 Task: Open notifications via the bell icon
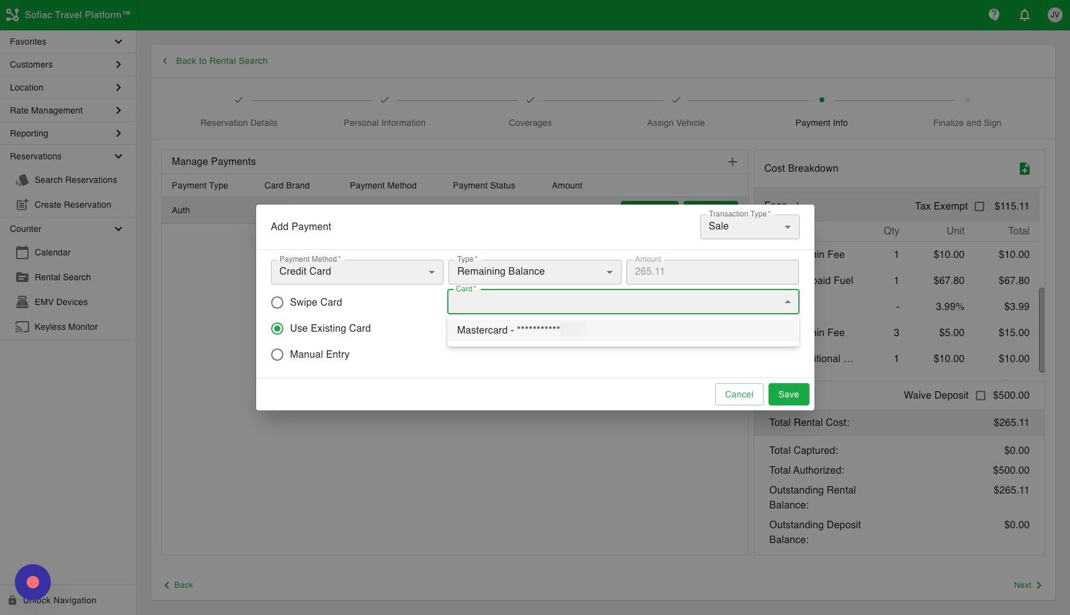1024,14
